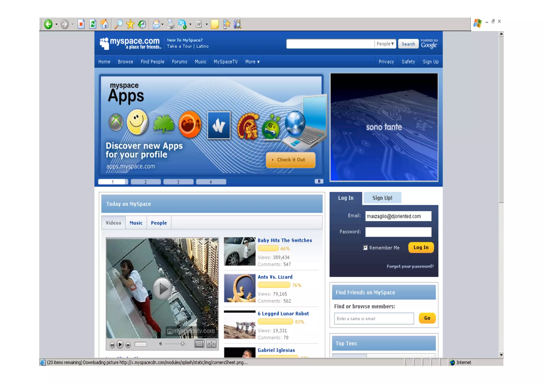Click the Print toolbar icon
The image size is (543, 384).
tap(170, 24)
